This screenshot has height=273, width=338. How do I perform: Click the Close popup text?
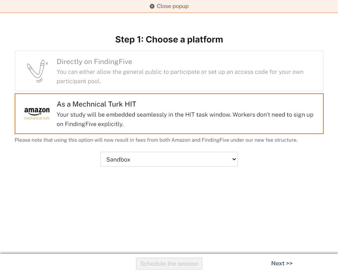(x=173, y=6)
